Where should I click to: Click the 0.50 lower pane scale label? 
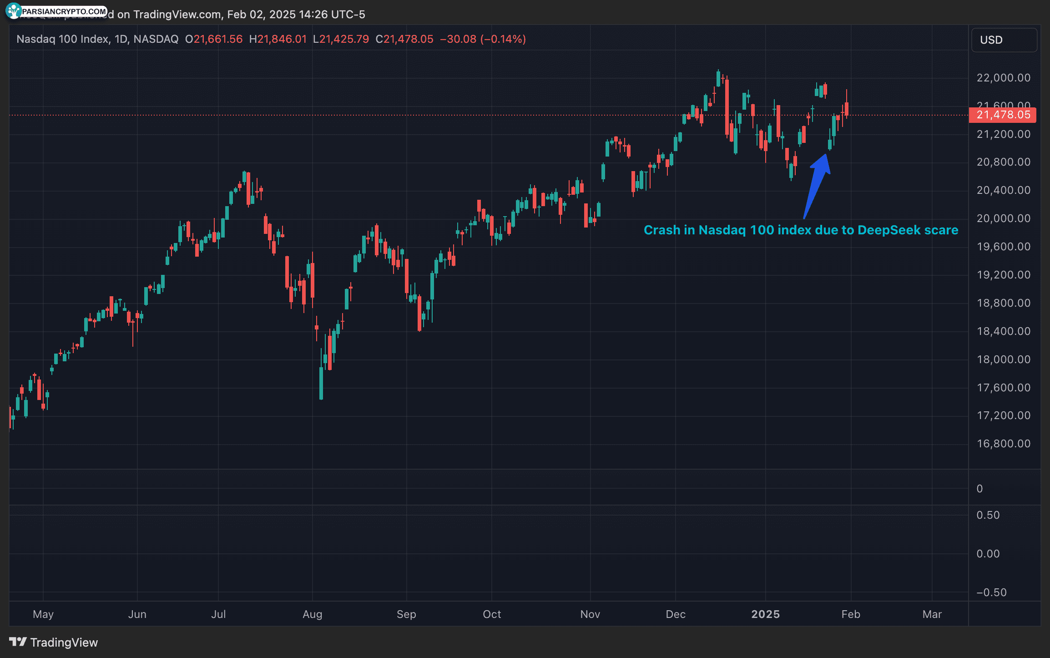pos(988,515)
